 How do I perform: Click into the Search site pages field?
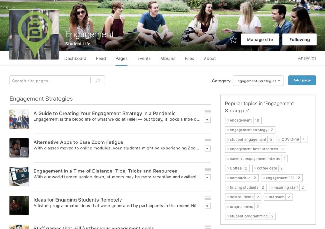pyautogui.click(x=50, y=81)
